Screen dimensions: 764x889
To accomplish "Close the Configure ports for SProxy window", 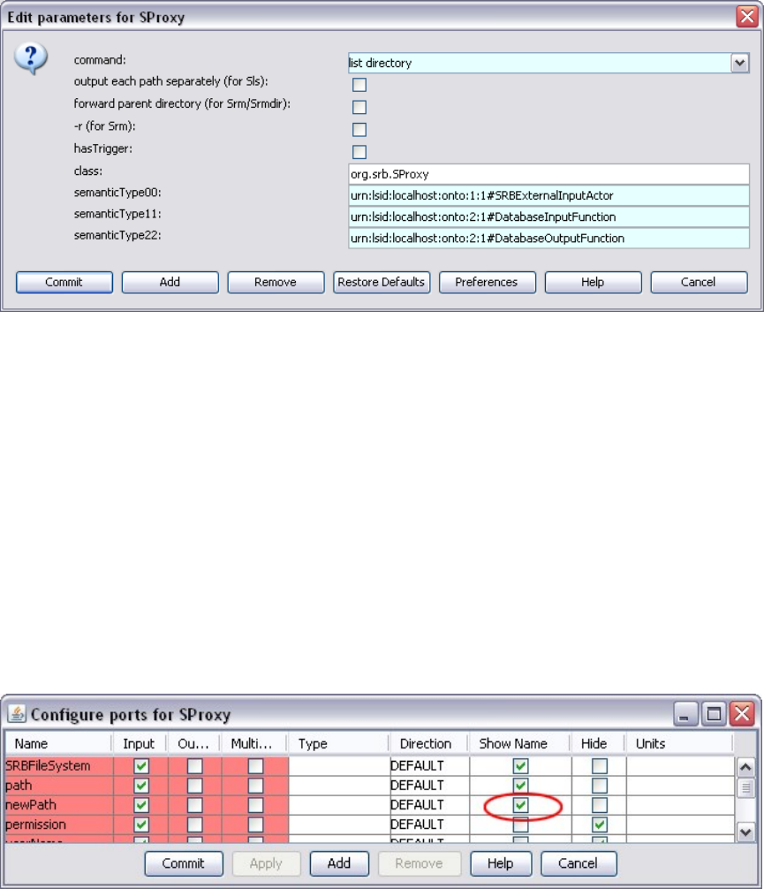I will click(742, 714).
